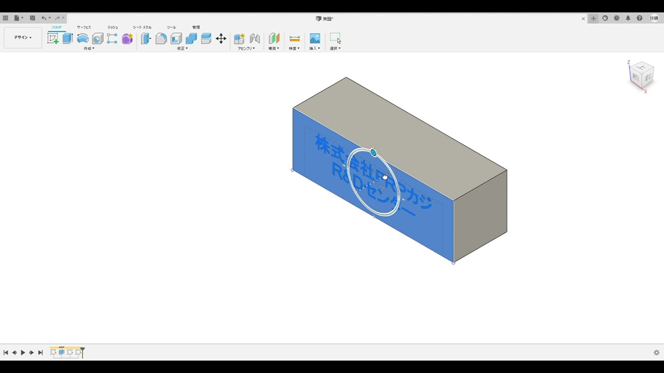This screenshot has height=373, width=664.
Task: Switch to the シートメタル tab
Action: [142, 27]
